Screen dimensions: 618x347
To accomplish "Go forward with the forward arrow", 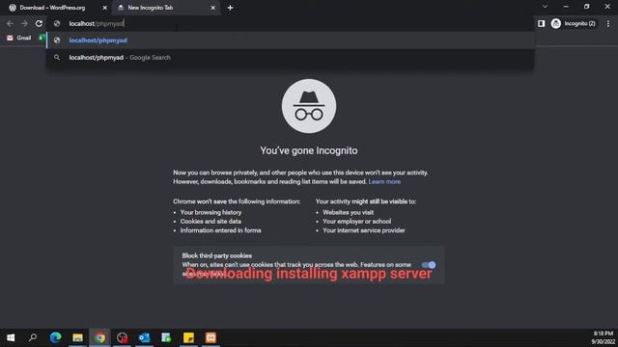I will 24,23.
